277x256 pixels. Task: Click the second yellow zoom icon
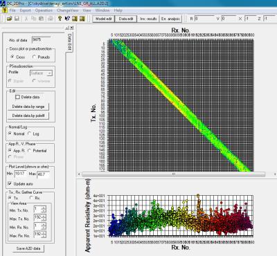82,19
